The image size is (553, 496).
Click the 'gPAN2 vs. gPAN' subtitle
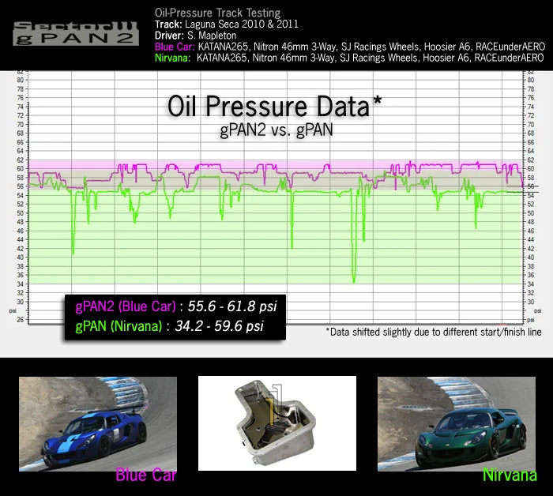click(x=276, y=130)
